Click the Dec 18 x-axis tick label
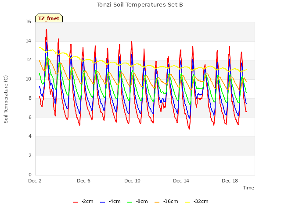Screen dimensions: 281x210 [x=230, y=181]
